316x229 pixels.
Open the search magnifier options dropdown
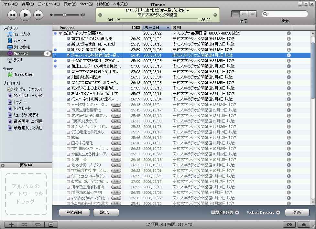266,14
